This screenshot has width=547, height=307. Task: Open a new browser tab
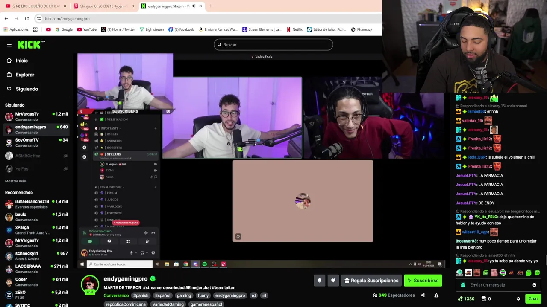click(211, 6)
